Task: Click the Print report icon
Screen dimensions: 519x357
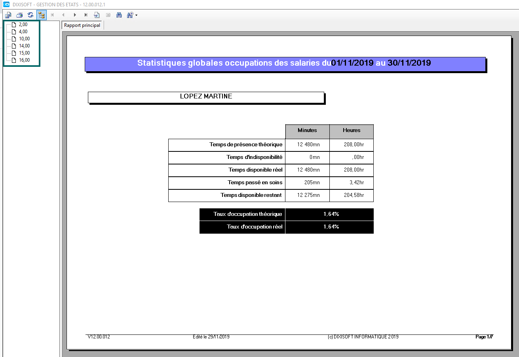Action: pyautogui.click(x=19, y=15)
